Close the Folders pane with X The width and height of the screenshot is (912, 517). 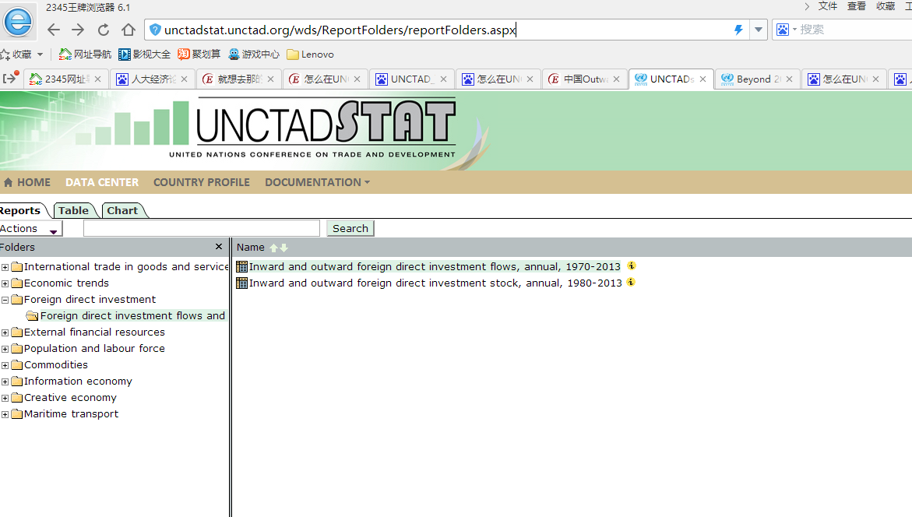point(219,247)
